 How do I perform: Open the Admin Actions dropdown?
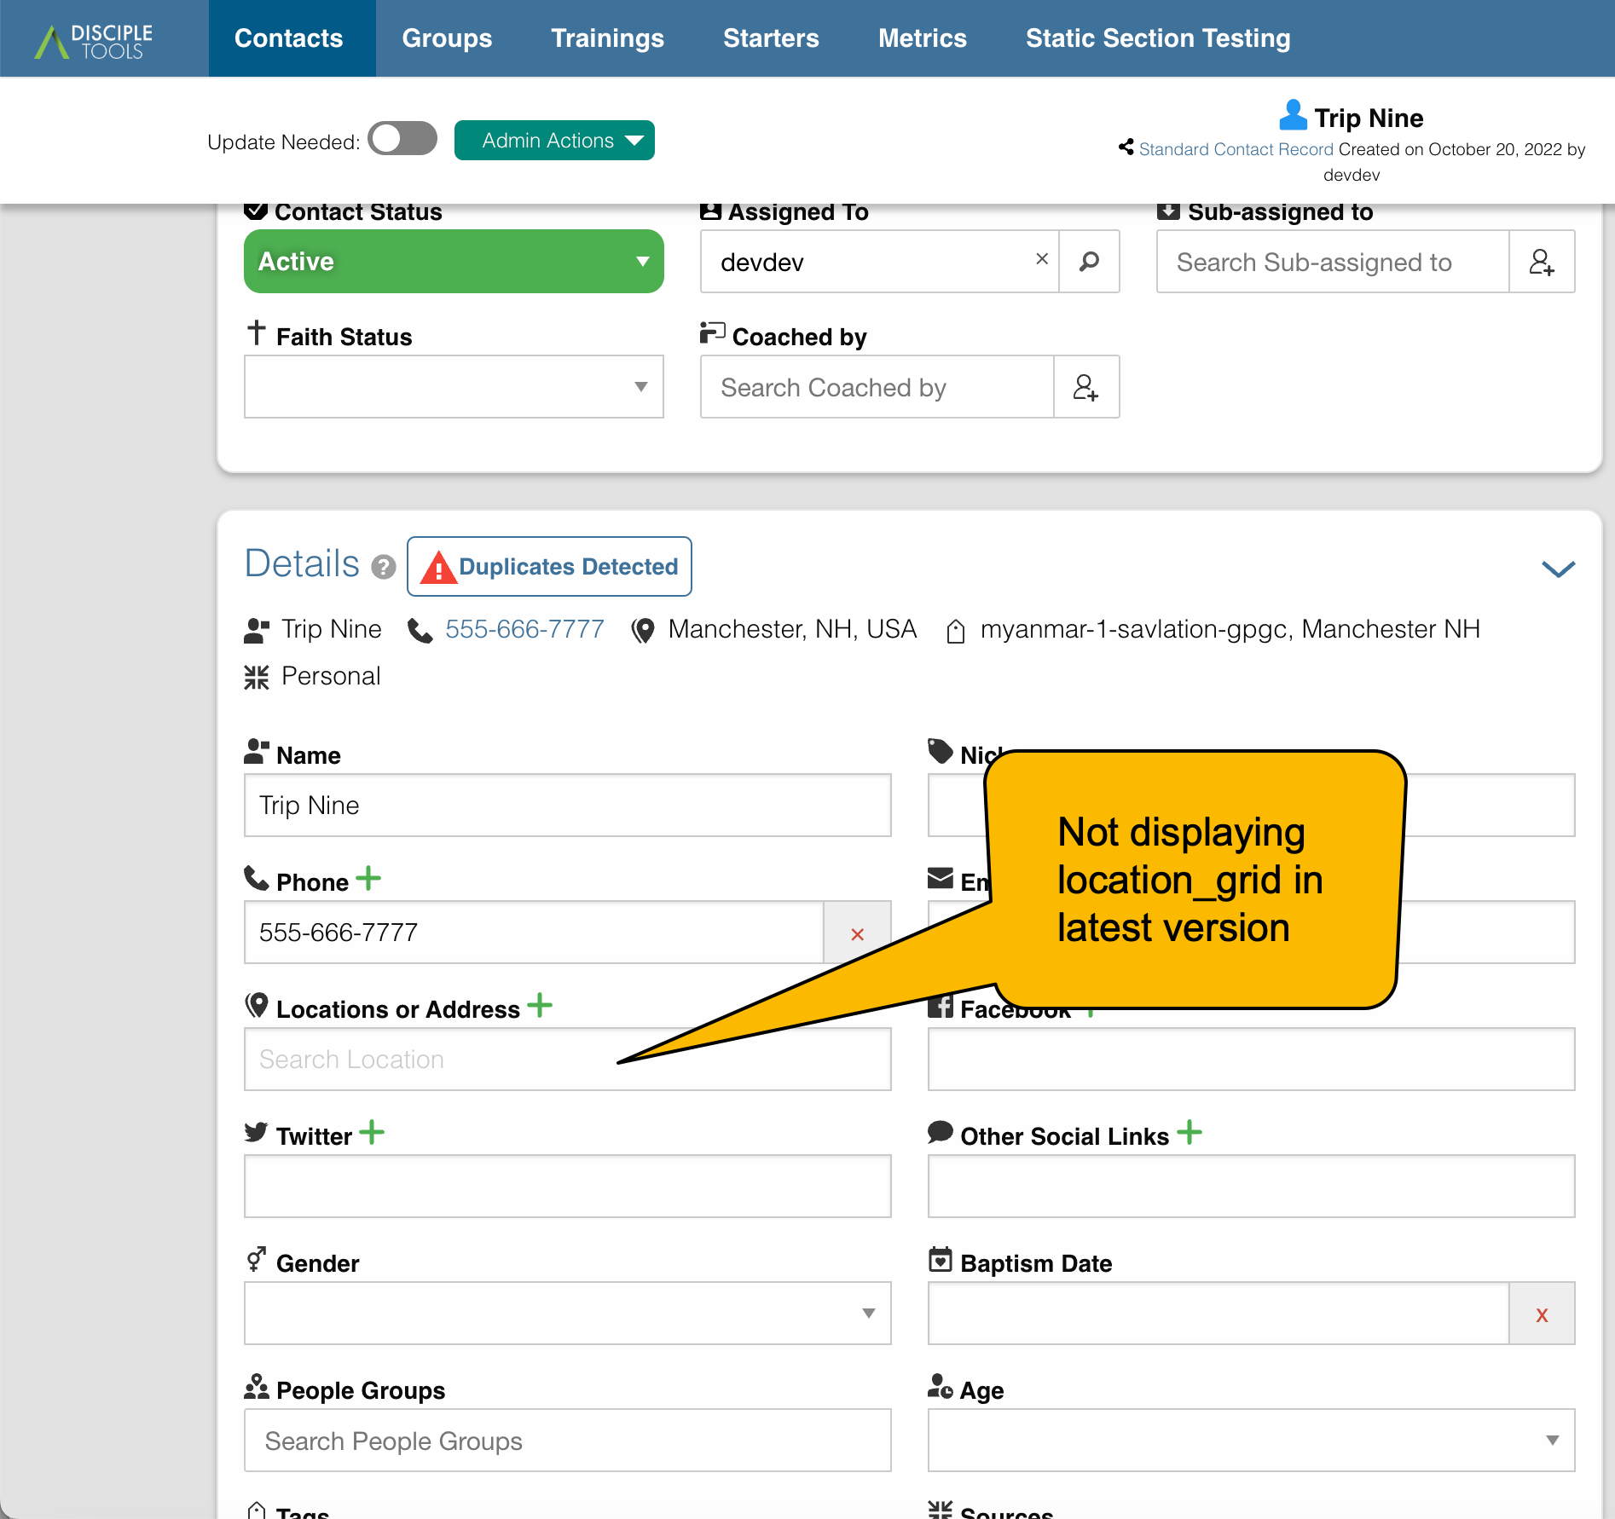554,140
